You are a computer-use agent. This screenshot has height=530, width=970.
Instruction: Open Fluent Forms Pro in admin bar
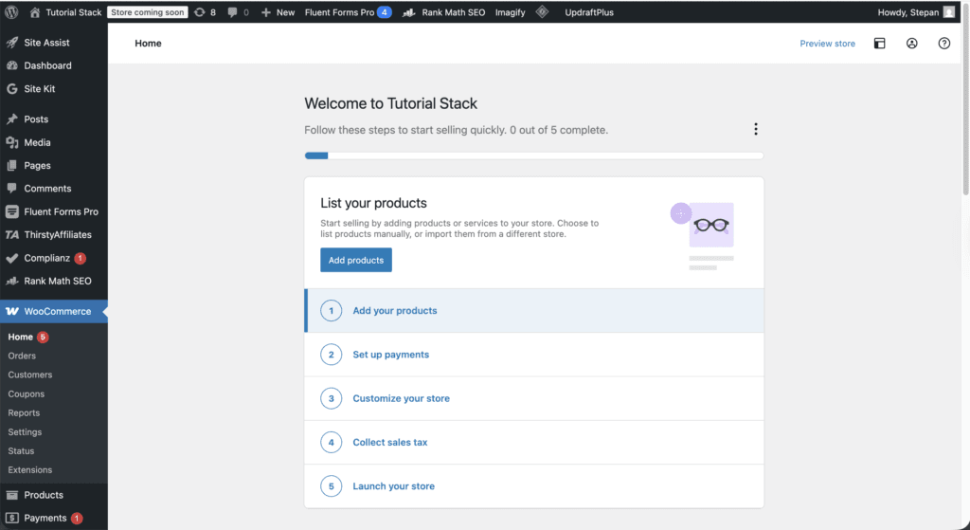(x=339, y=11)
